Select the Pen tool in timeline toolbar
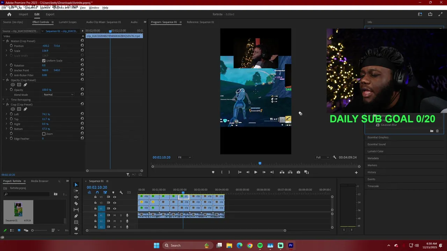The image size is (447, 251). click(x=76, y=216)
